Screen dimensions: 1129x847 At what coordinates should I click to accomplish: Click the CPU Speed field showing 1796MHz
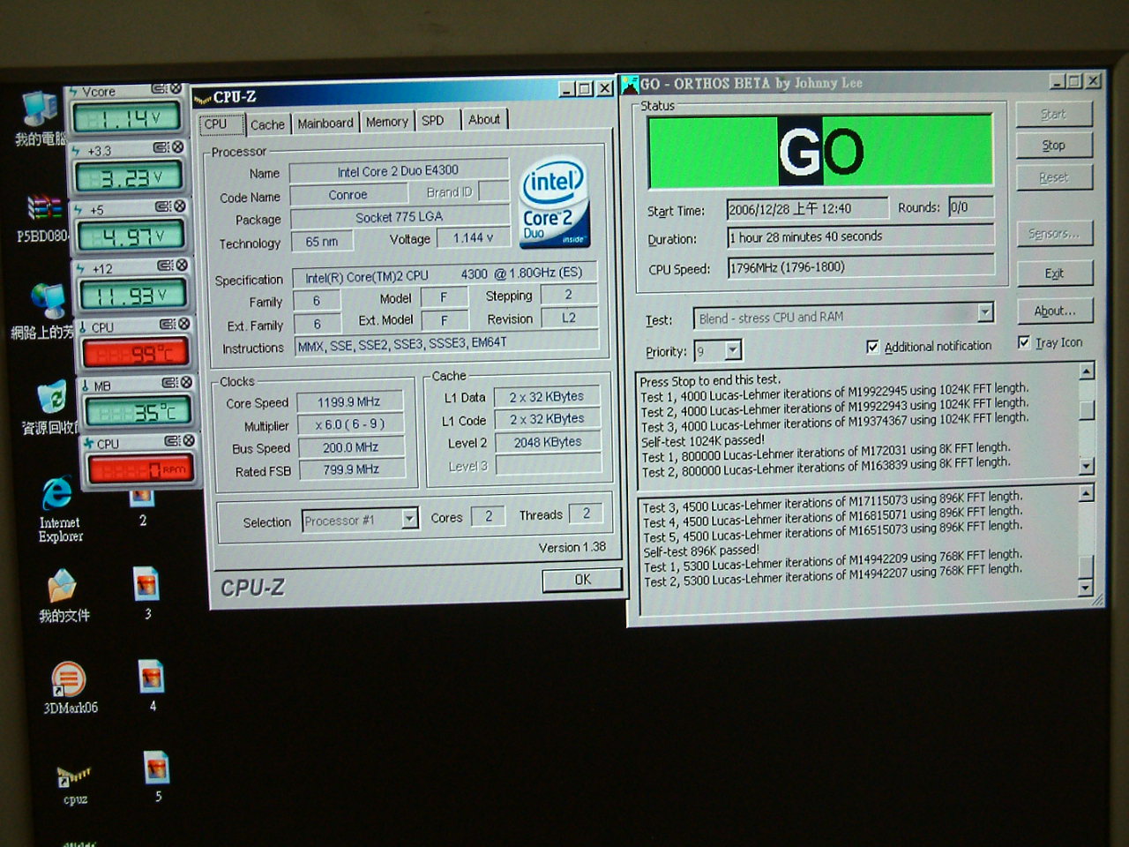[x=861, y=266]
